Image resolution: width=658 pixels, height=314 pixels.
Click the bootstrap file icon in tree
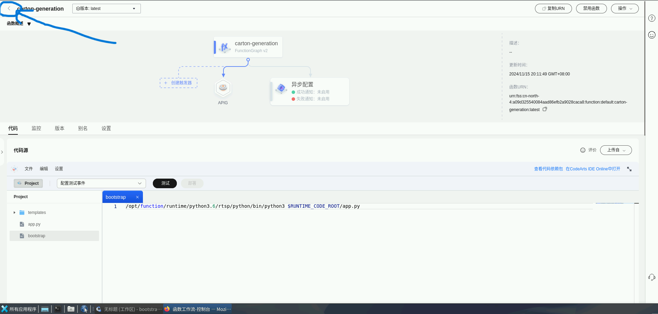click(22, 236)
